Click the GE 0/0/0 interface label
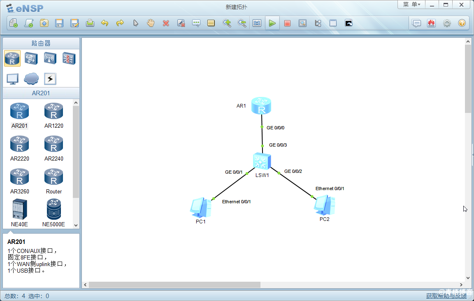The height and width of the screenshot is (301, 474). pyautogui.click(x=275, y=128)
